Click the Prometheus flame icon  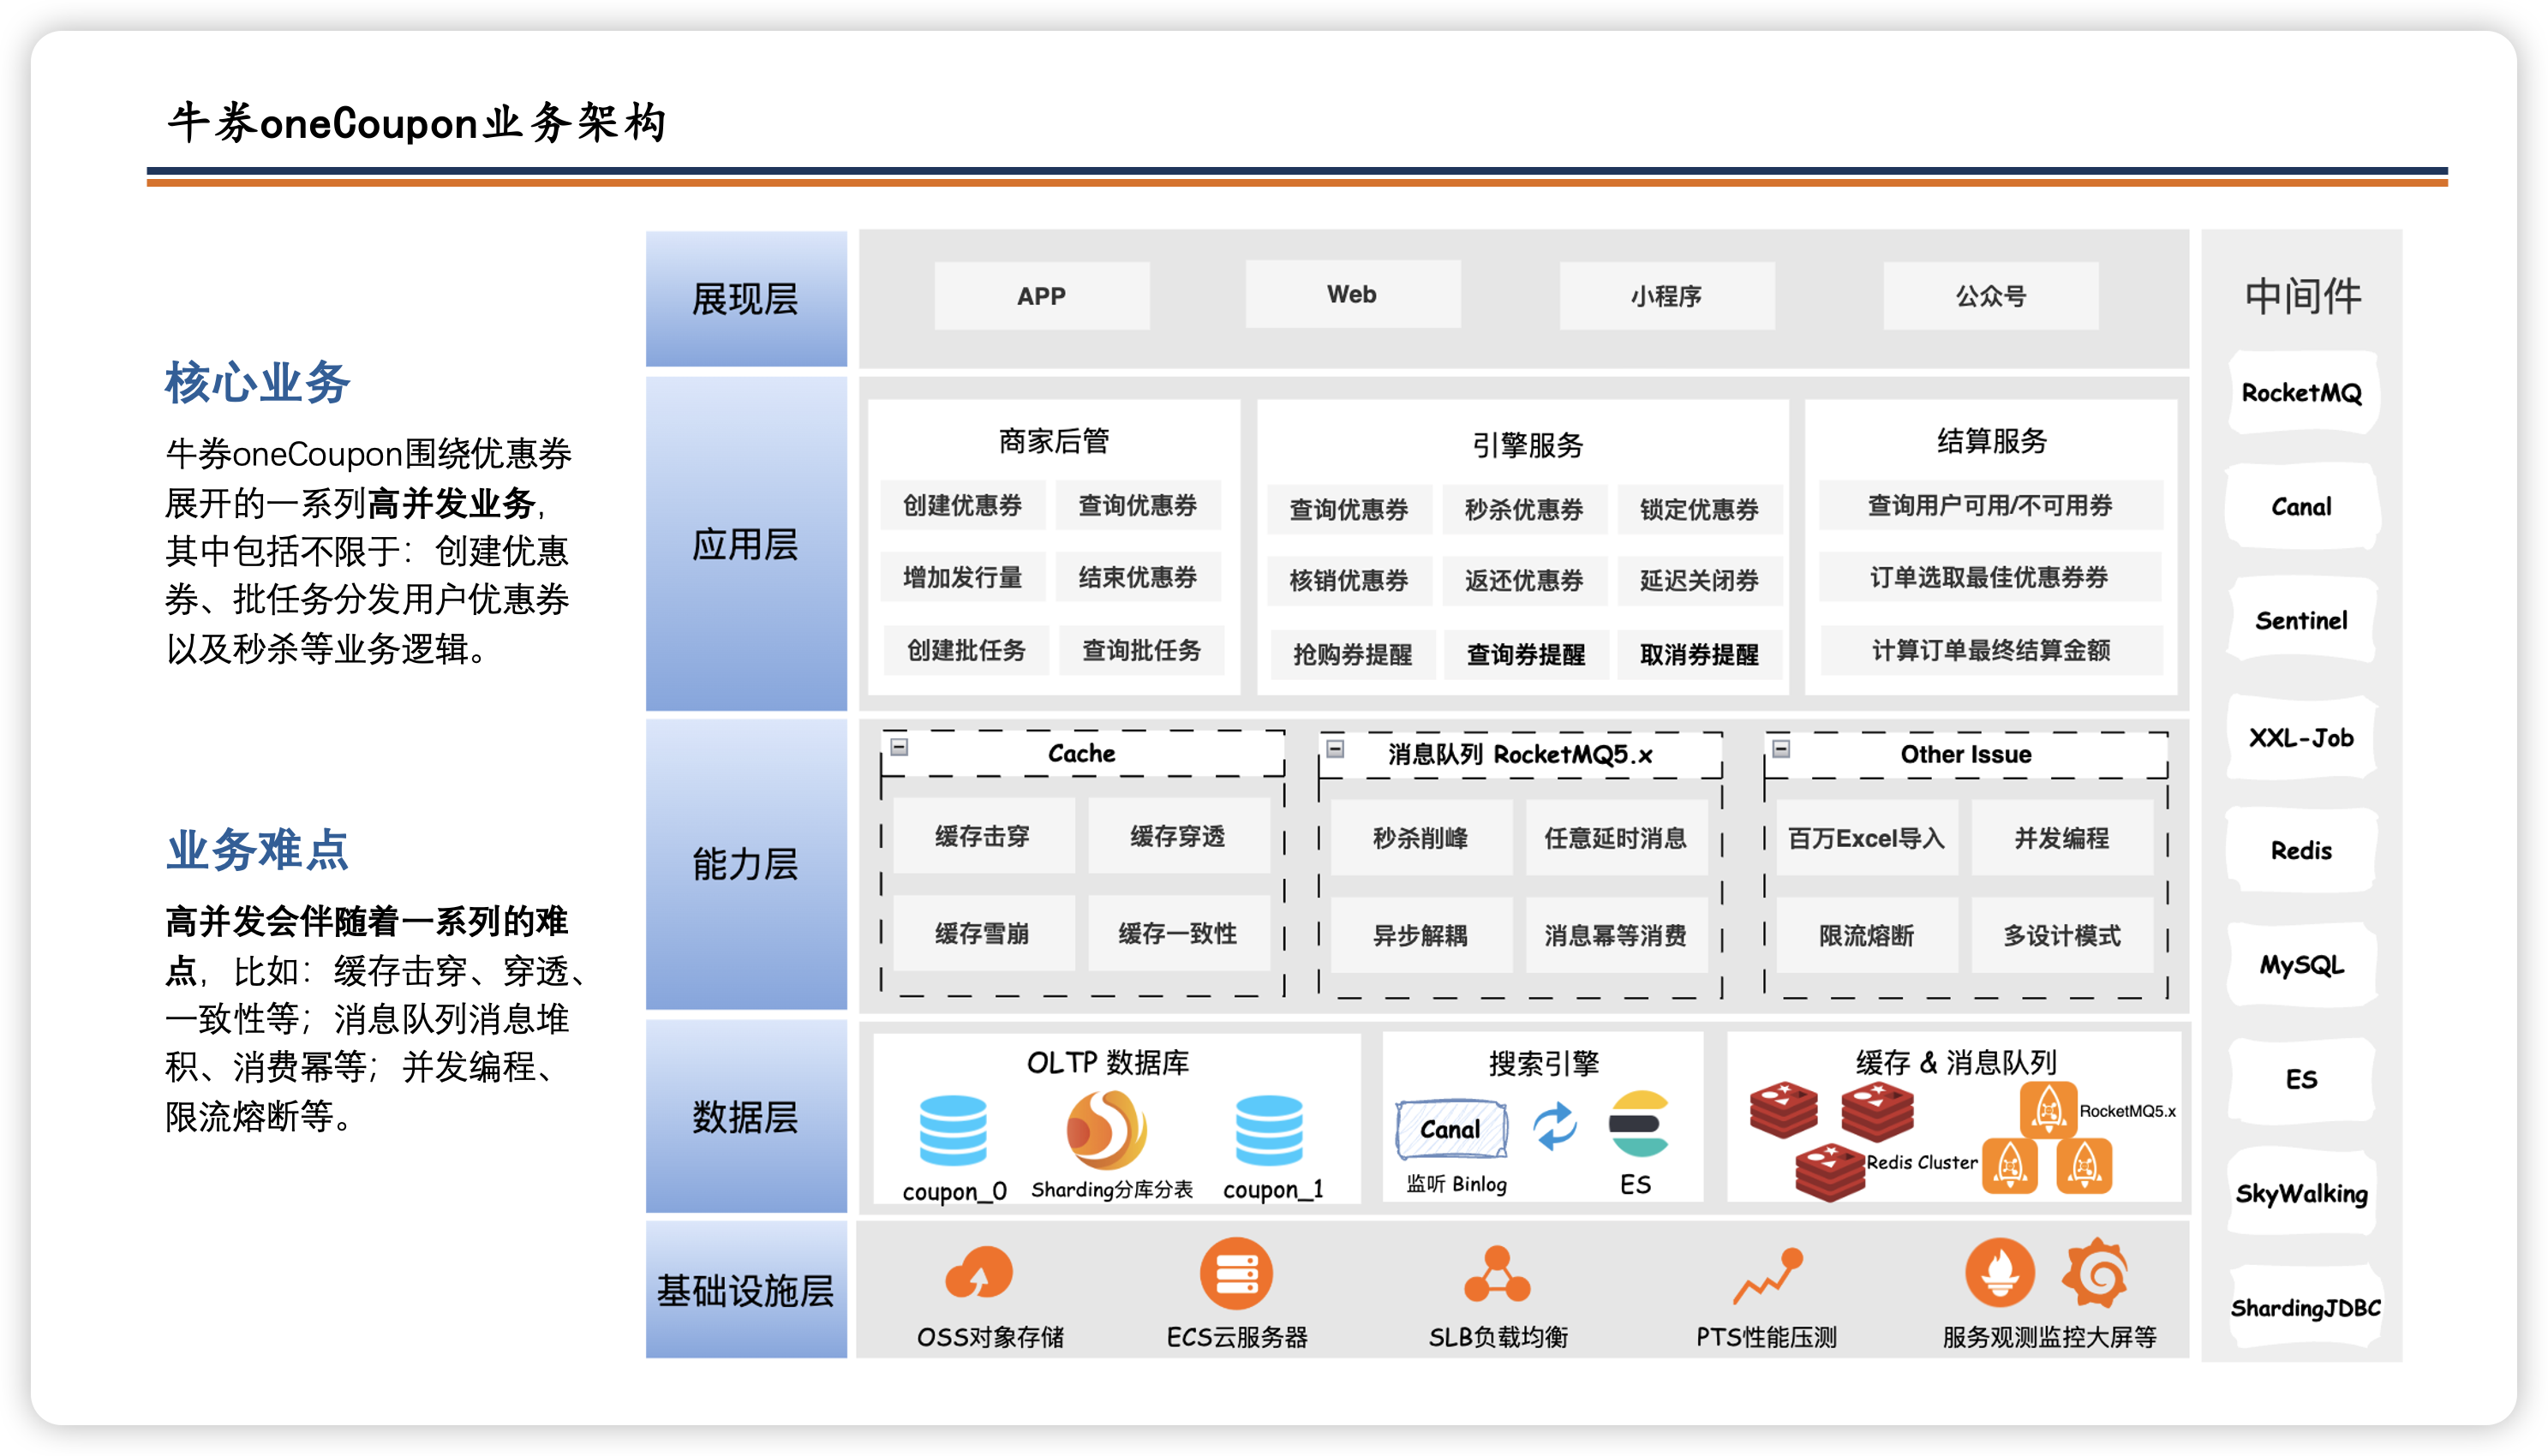click(1999, 1273)
